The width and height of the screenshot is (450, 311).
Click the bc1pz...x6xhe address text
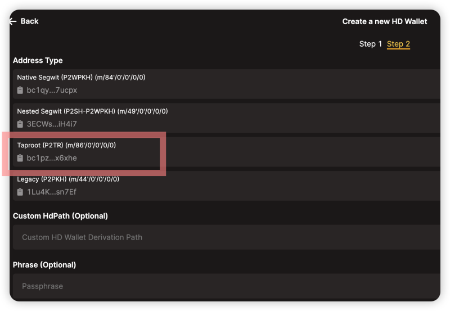coord(52,158)
